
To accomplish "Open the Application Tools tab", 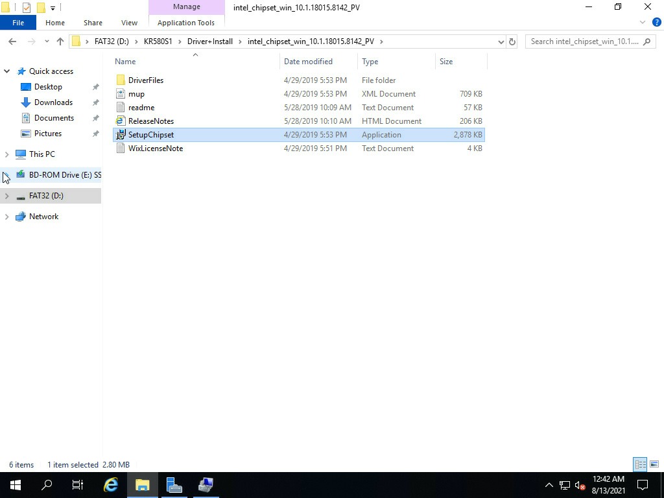I will [186, 23].
